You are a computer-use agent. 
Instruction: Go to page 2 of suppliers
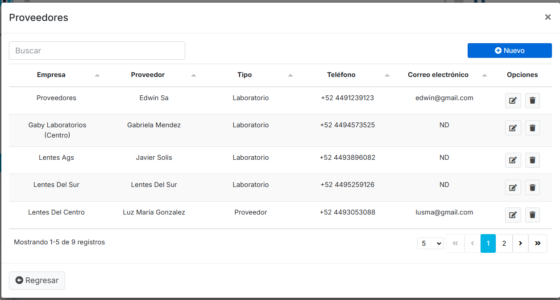pos(504,243)
